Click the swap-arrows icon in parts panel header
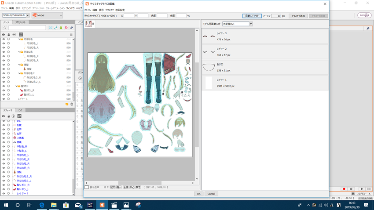374x210 pixels. point(21,35)
